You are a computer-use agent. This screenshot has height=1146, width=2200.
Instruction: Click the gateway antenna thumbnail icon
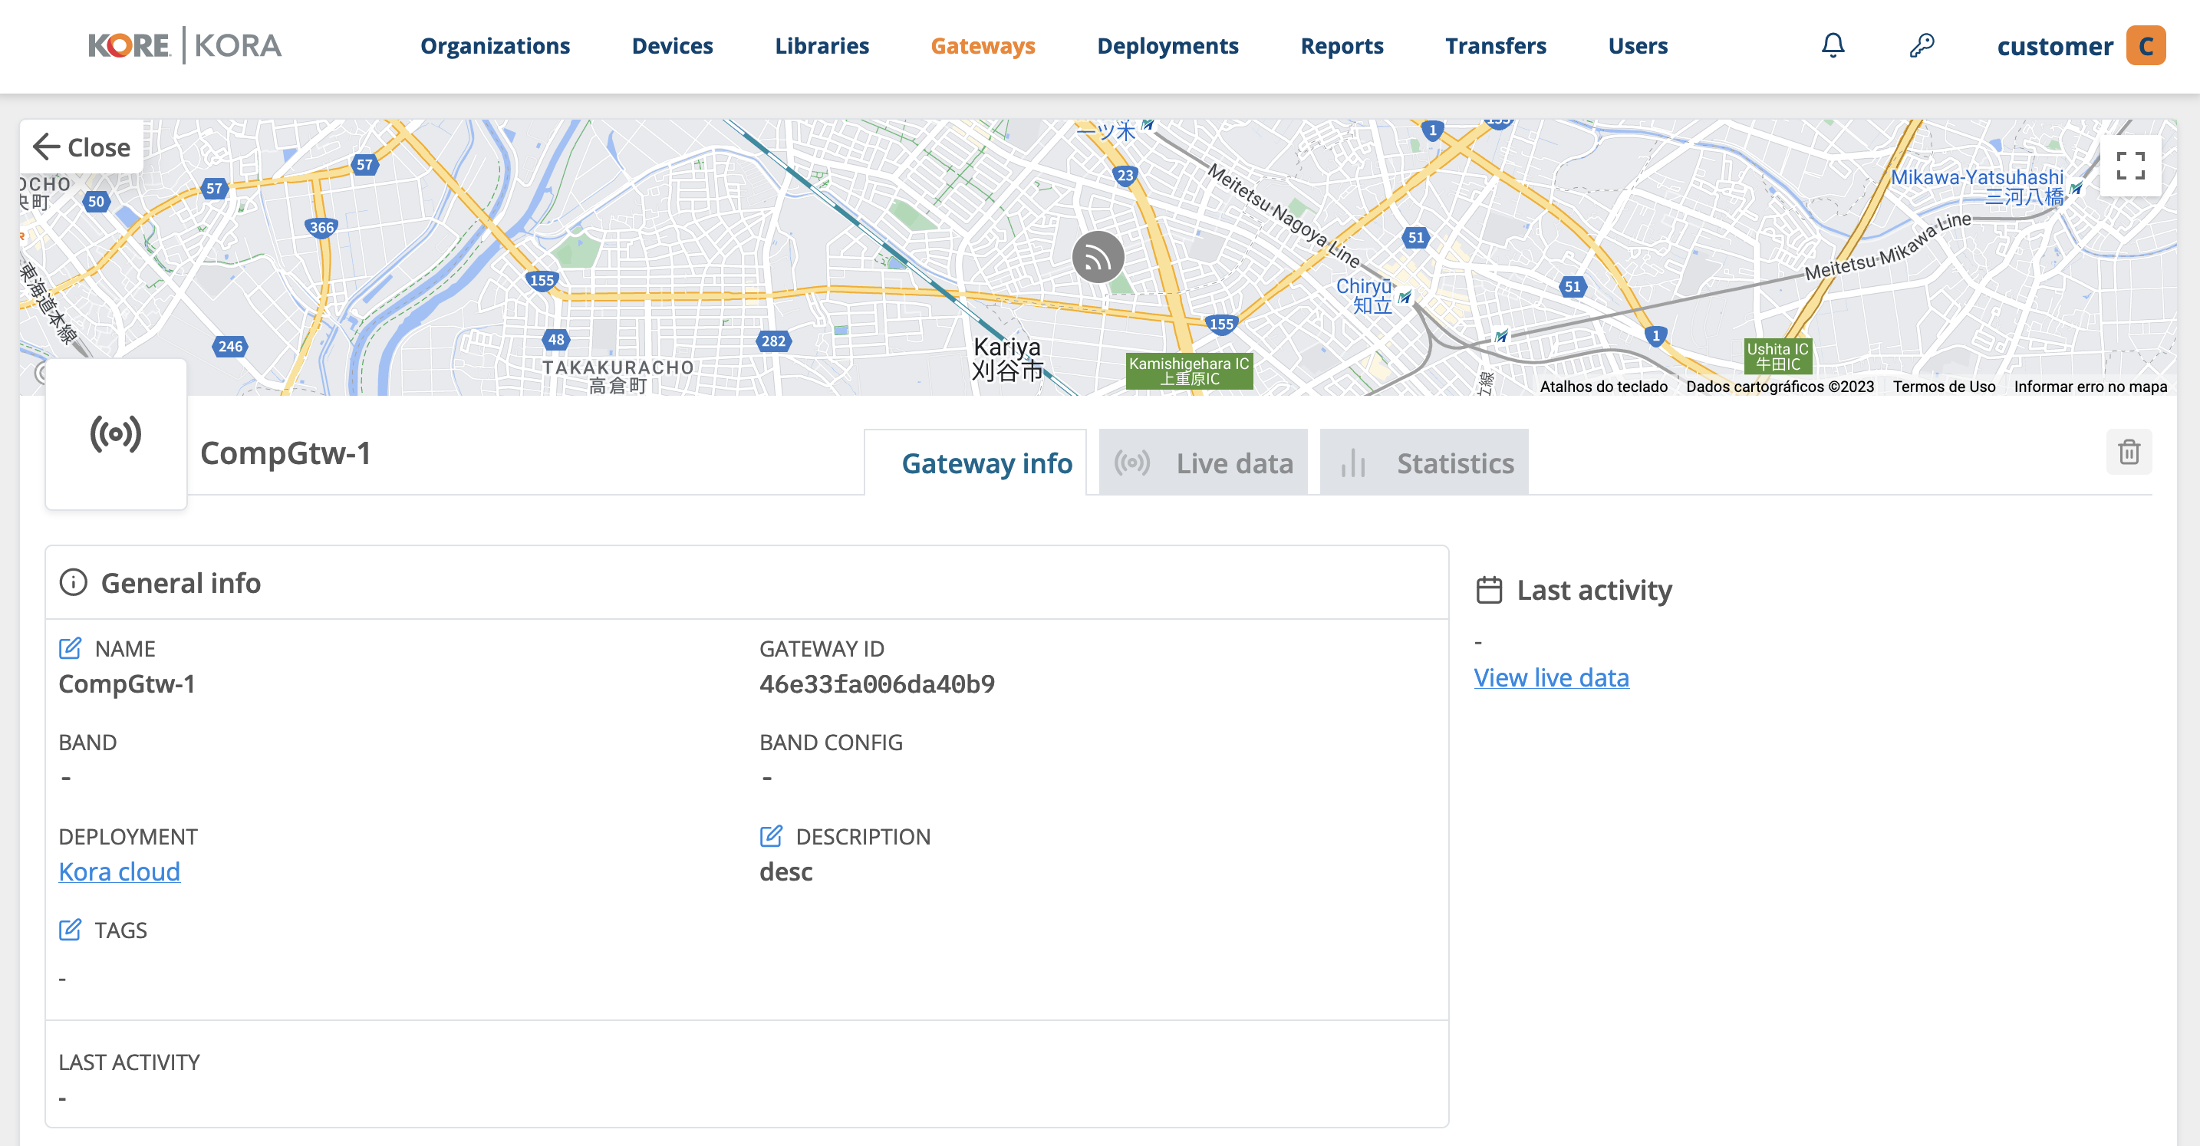(x=115, y=434)
